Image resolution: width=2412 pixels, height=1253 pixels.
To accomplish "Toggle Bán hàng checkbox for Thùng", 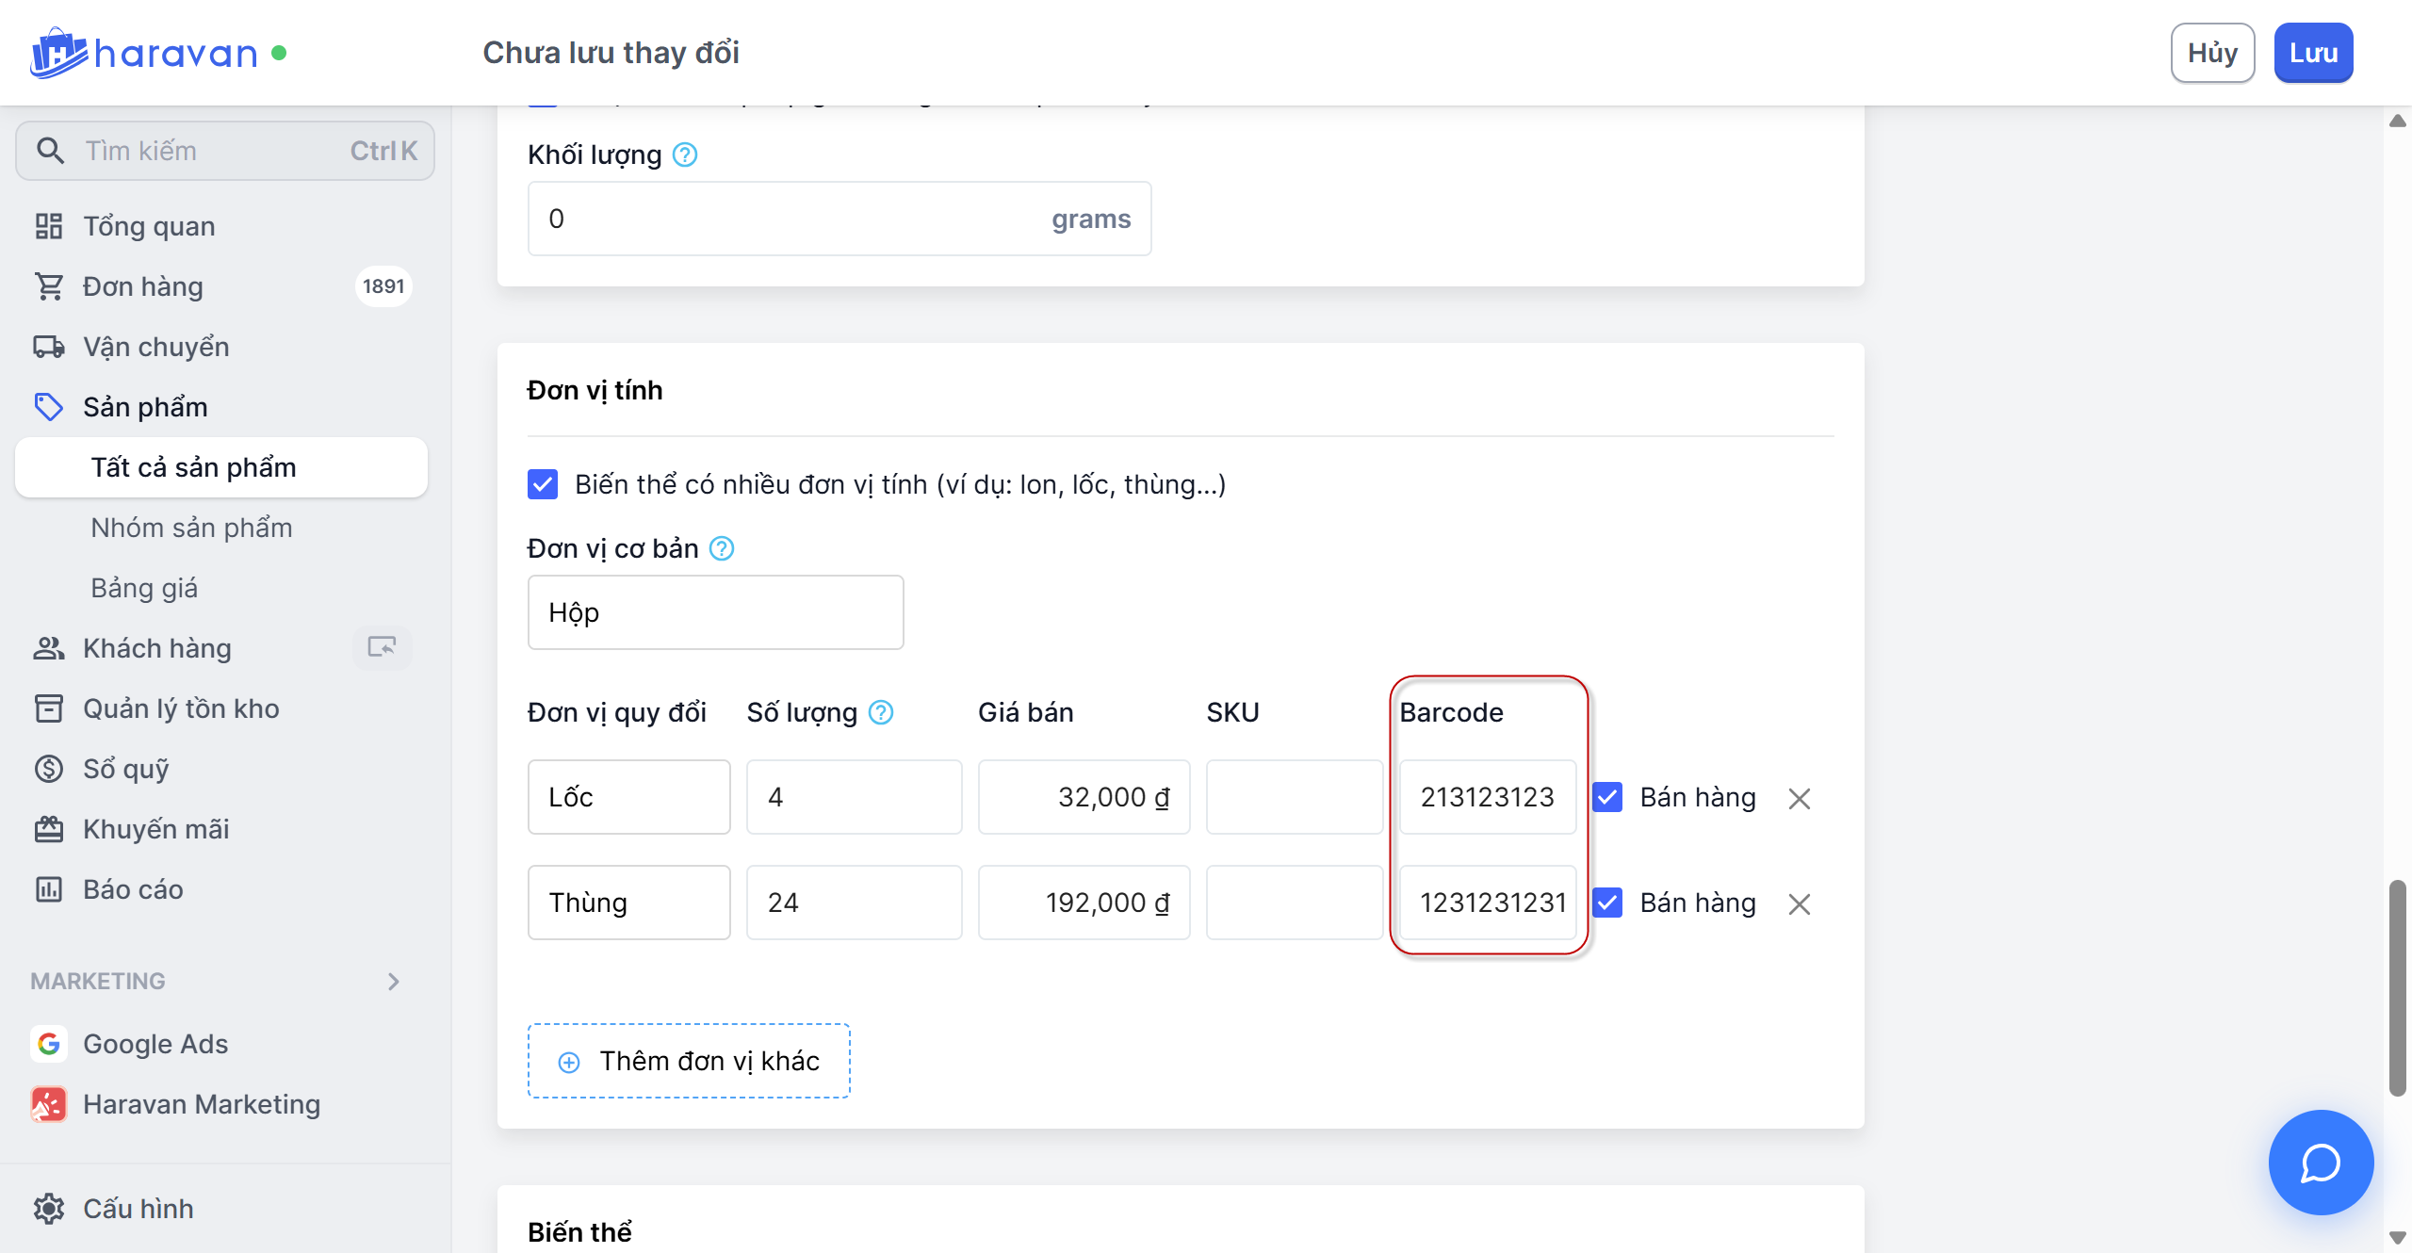I will [x=1607, y=903].
